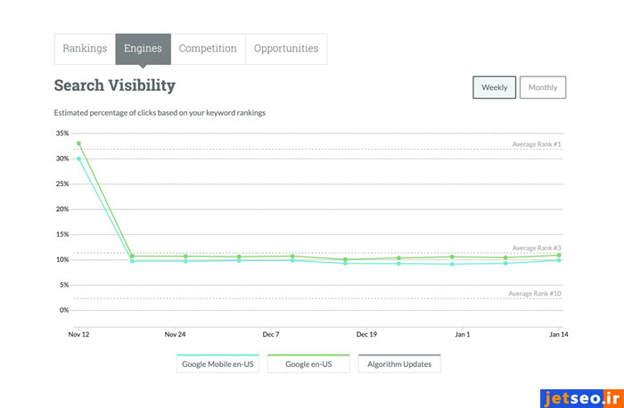The image size is (624, 408).
Task: Click the 35% y-axis label
Action: point(62,134)
